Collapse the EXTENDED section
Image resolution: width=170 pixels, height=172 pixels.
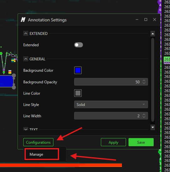[x=26, y=33]
